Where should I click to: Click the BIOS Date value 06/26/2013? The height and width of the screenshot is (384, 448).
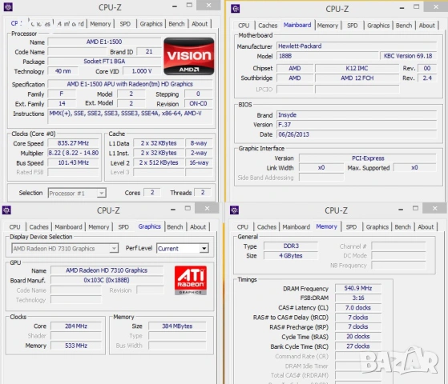[357, 134]
